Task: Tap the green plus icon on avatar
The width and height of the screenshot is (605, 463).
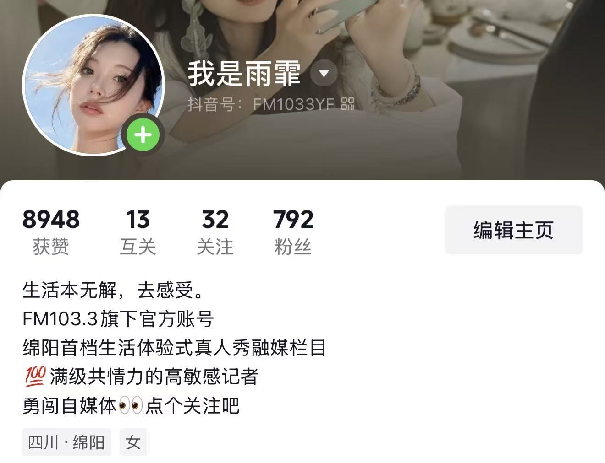Action: 143,135
